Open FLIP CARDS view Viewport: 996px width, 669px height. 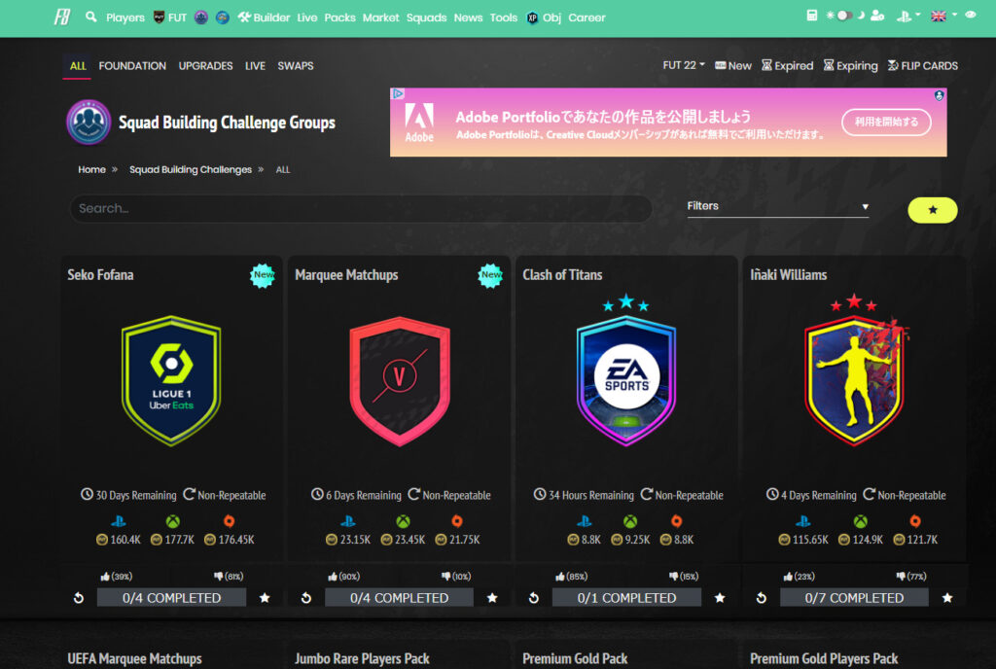click(x=923, y=65)
